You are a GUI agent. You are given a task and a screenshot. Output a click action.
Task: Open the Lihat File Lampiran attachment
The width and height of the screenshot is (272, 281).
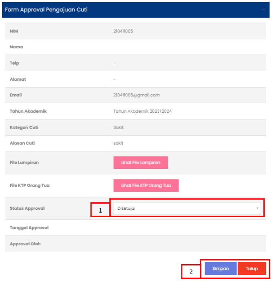pos(140,163)
